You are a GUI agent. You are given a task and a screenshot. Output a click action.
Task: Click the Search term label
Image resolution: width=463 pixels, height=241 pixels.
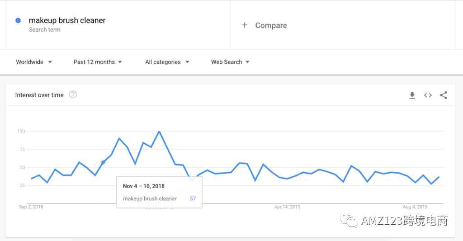coord(45,29)
